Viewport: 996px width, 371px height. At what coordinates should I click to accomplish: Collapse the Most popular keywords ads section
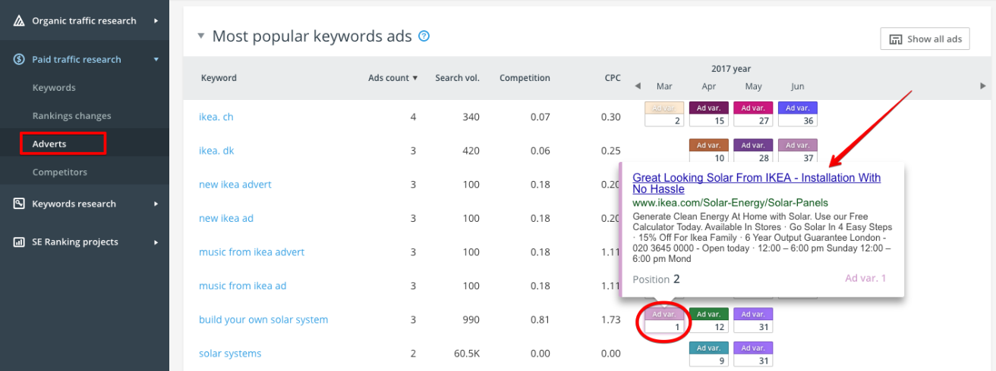200,36
